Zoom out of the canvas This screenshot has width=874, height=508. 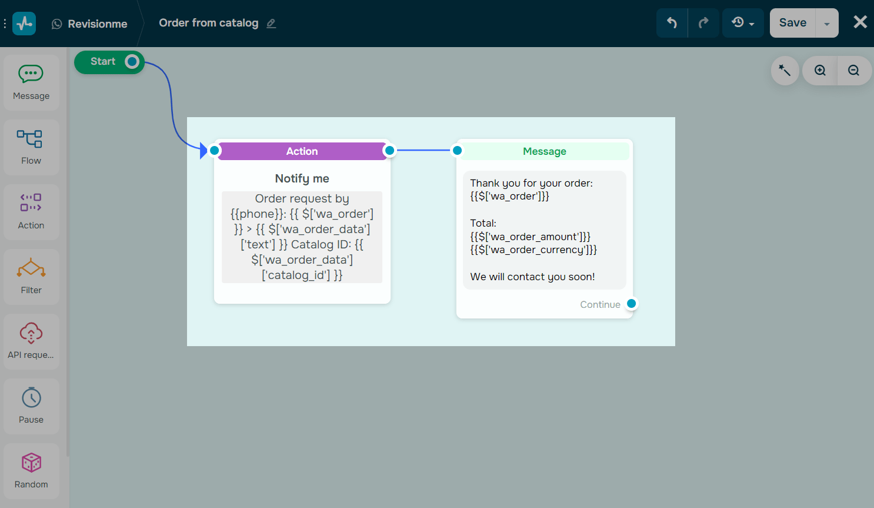pyautogui.click(x=854, y=71)
